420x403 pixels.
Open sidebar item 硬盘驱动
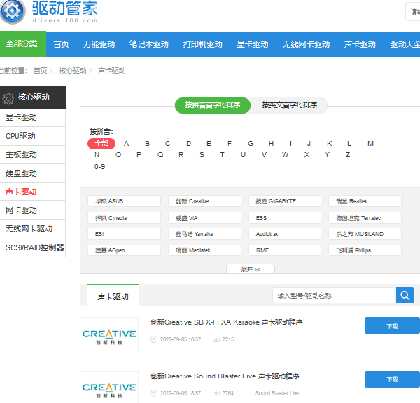(x=33, y=174)
